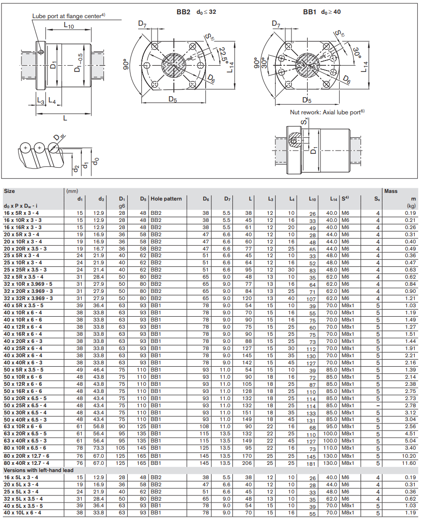Click size "63 x 40R x 6.5 - 3"
421x523 pixels.
click(25, 441)
